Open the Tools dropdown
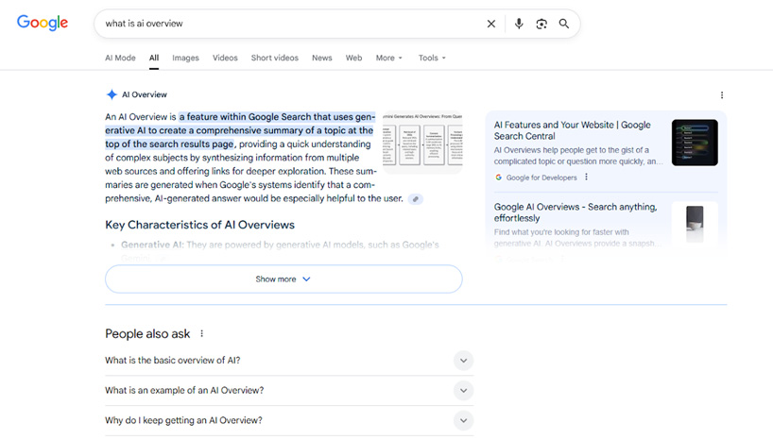Screen dimensions: 773x440 [432, 58]
